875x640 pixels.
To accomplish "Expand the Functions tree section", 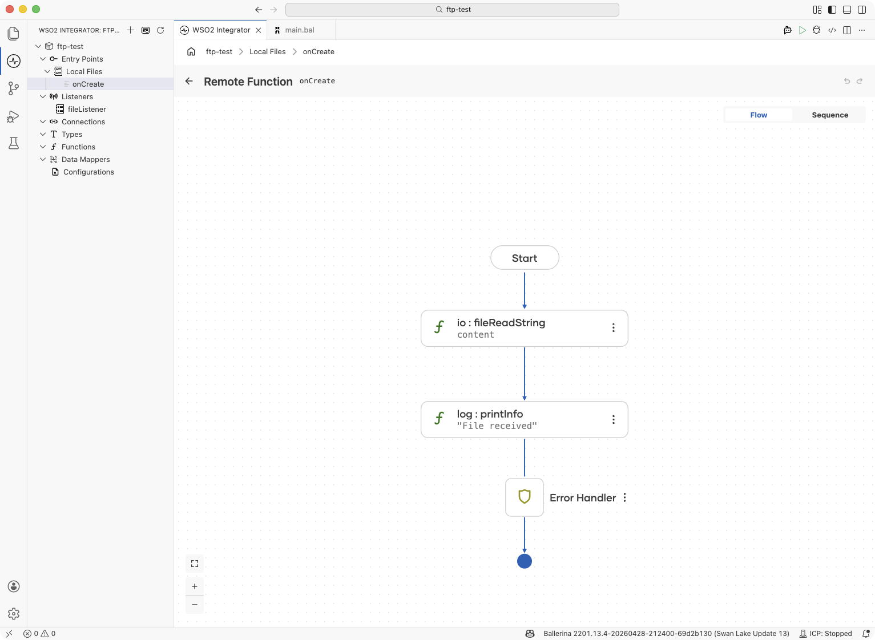I will (43, 147).
